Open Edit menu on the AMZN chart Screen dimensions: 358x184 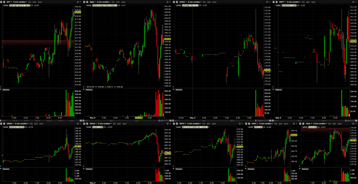pos(36,123)
